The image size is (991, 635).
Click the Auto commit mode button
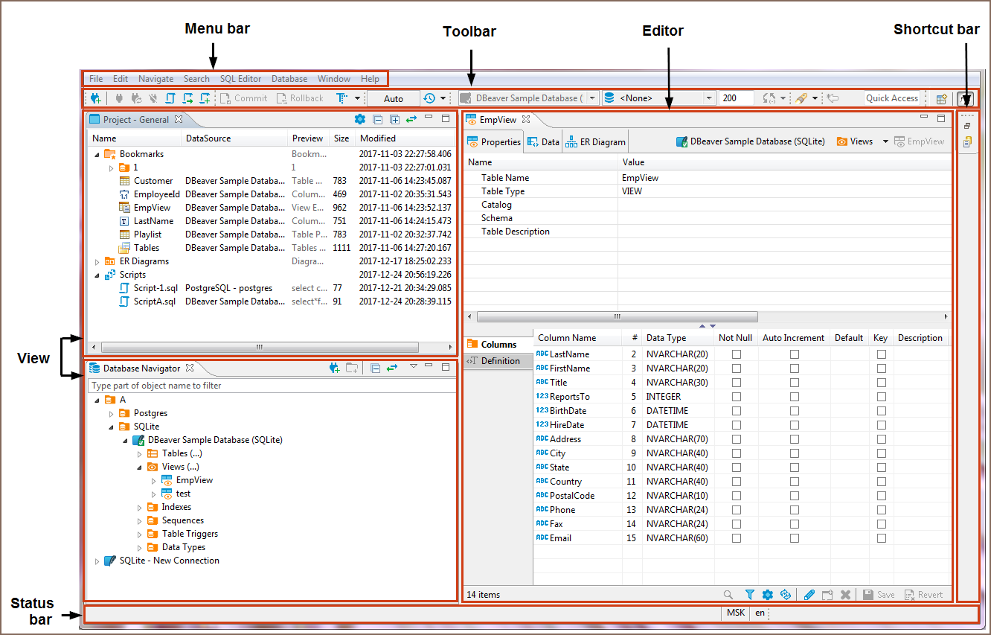(394, 98)
